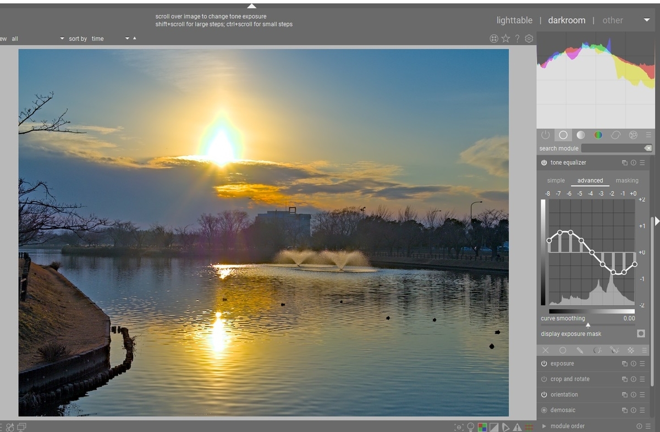This screenshot has height=432, width=660.
Task: Toggle guide lines overlay
Action: point(529,427)
